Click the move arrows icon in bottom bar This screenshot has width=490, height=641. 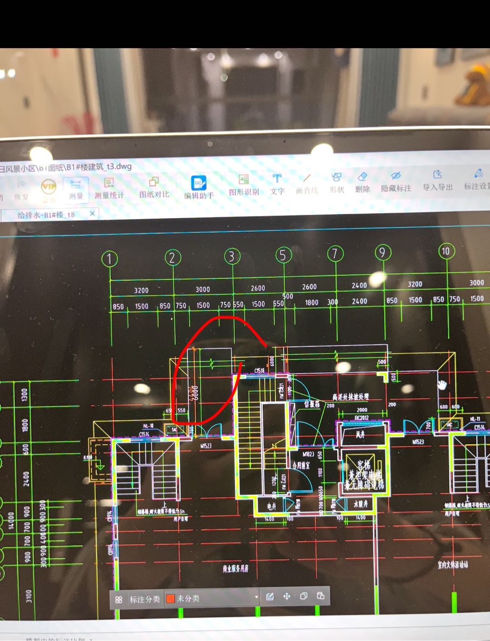287,596
